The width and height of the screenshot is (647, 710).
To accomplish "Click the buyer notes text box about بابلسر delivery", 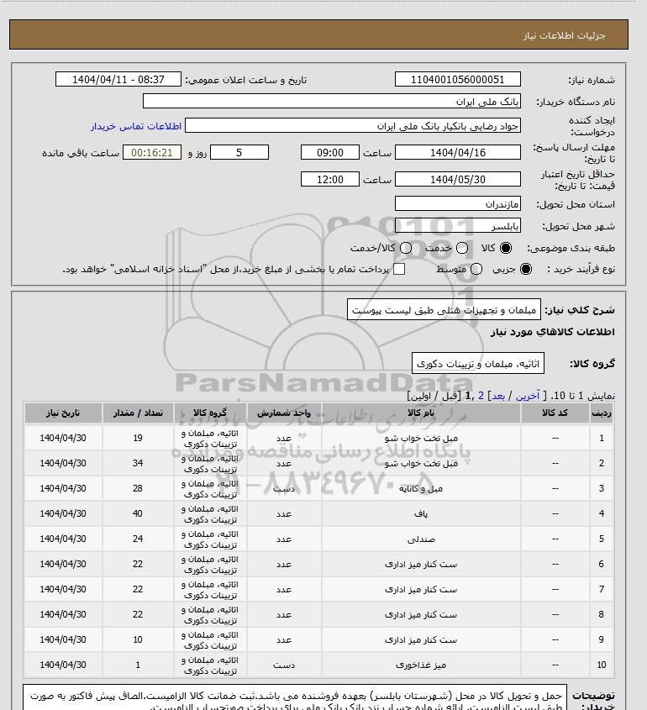I will 295,697.
